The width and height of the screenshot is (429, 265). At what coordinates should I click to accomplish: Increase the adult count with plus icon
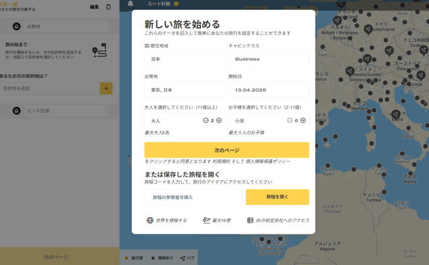pyautogui.click(x=219, y=120)
